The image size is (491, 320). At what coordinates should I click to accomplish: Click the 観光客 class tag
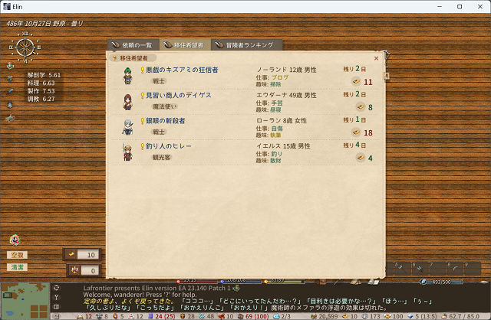[162, 157]
